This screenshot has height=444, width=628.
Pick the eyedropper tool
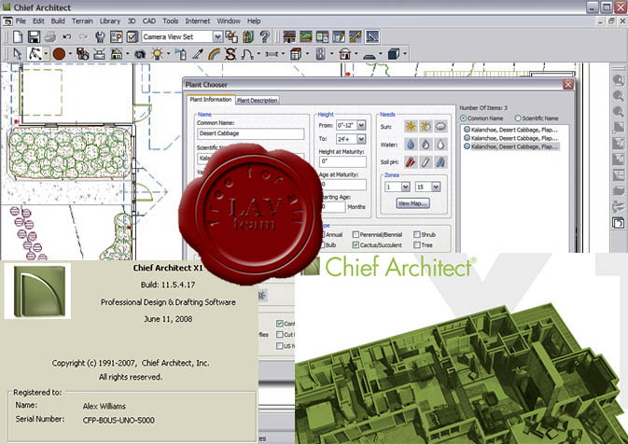(x=198, y=54)
